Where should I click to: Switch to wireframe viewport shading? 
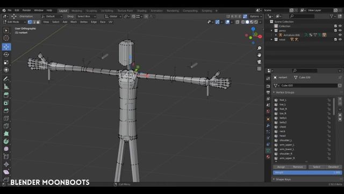click(243, 22)
